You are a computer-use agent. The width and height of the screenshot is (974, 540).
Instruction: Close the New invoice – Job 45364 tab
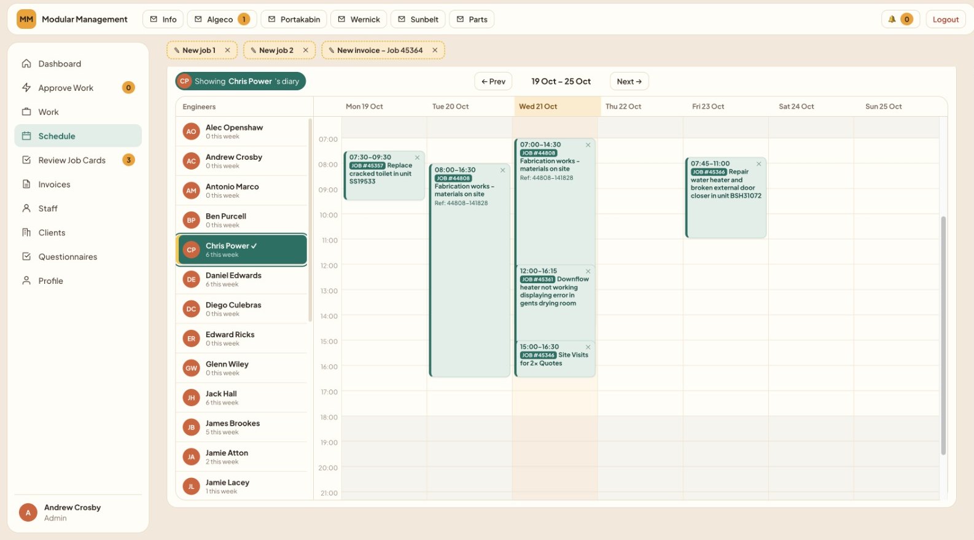(435, 50)
